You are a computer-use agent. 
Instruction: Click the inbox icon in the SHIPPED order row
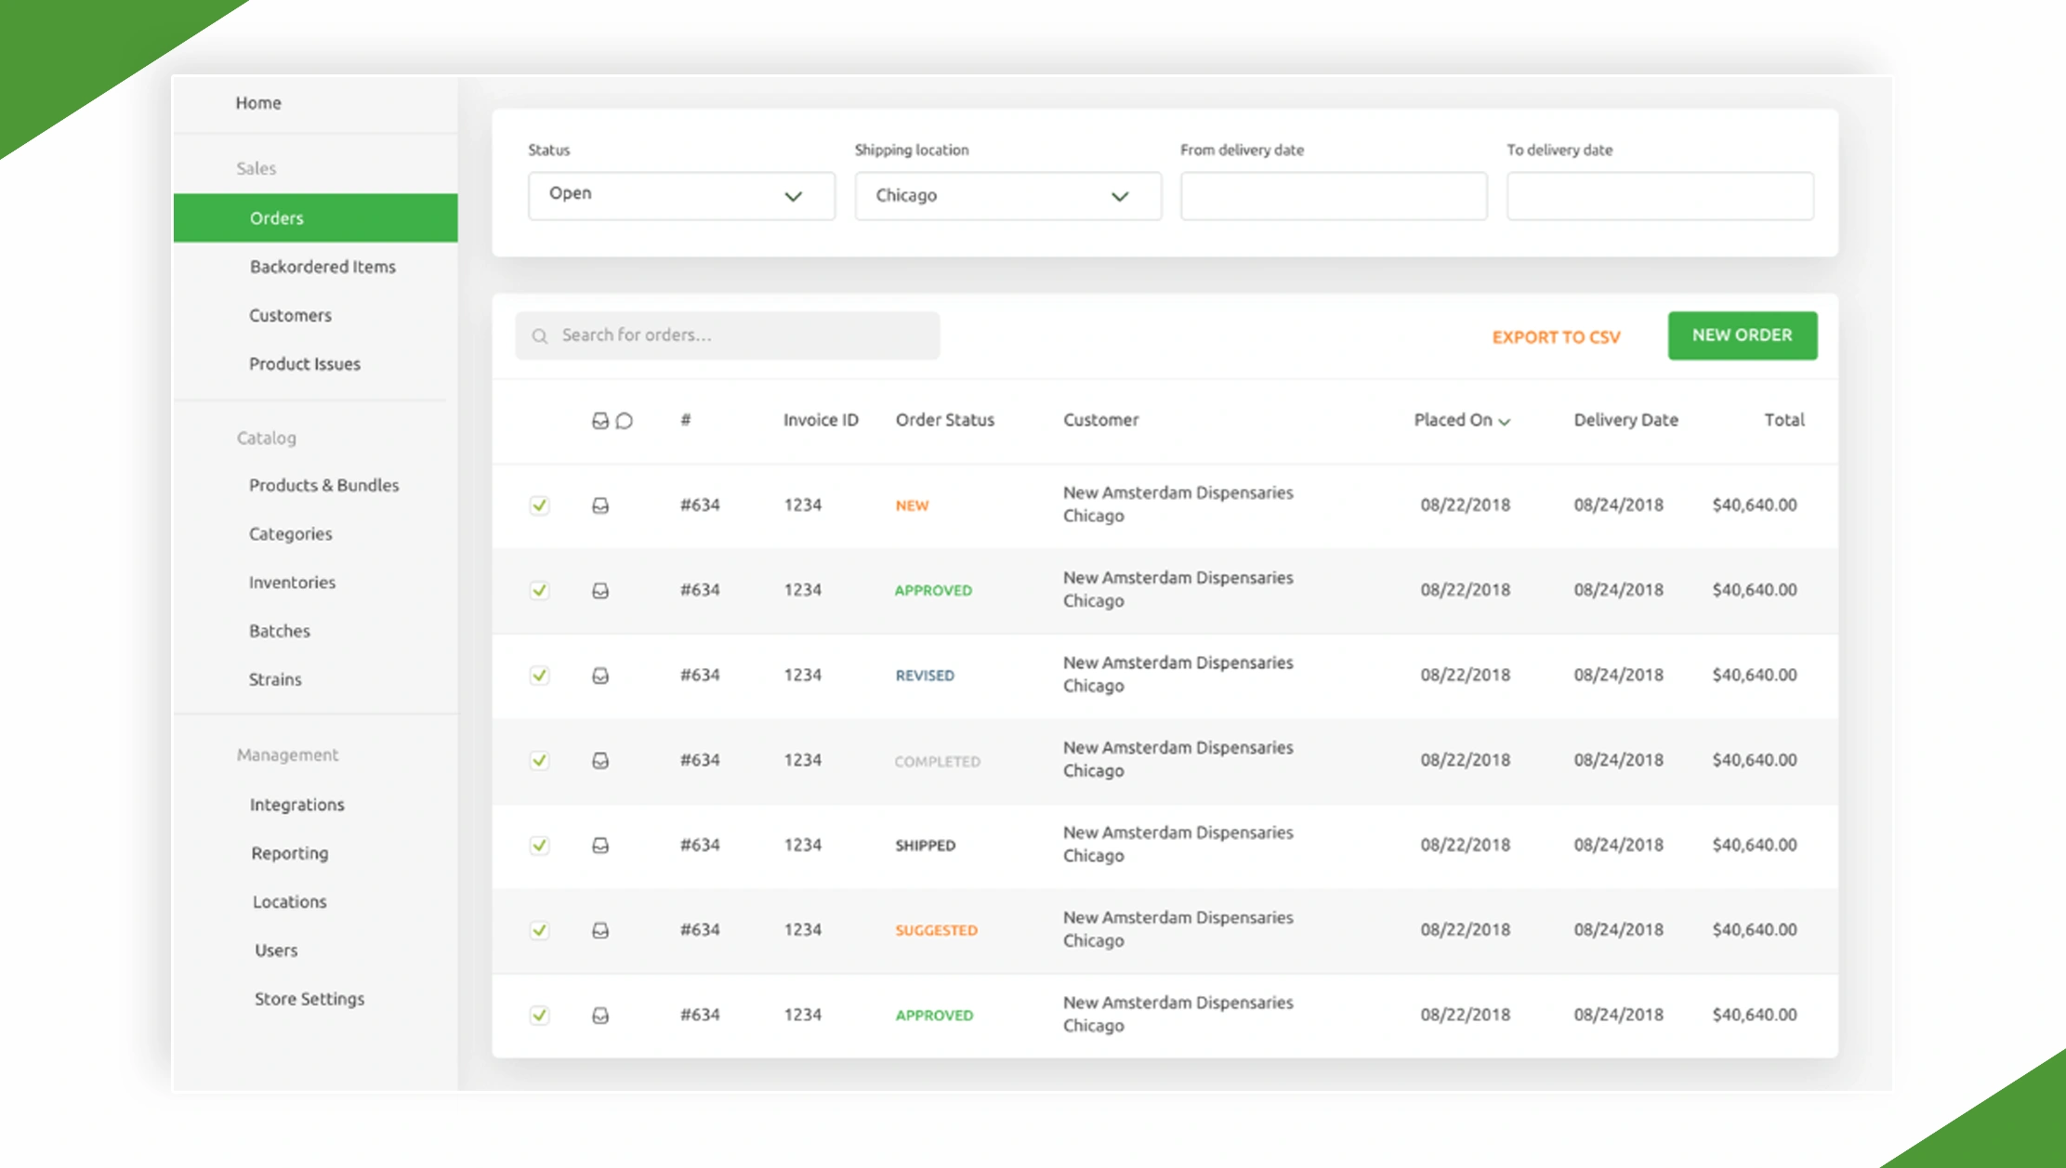point(600,846)
